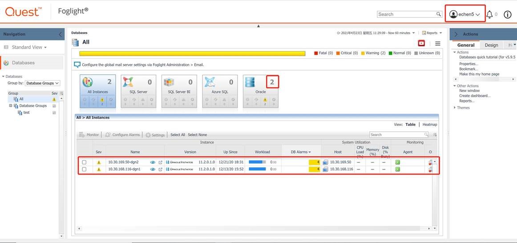Click warning severity icon for 10.30.168.116-dgn1
The image size is (517, 243).
tap(99, 170)
